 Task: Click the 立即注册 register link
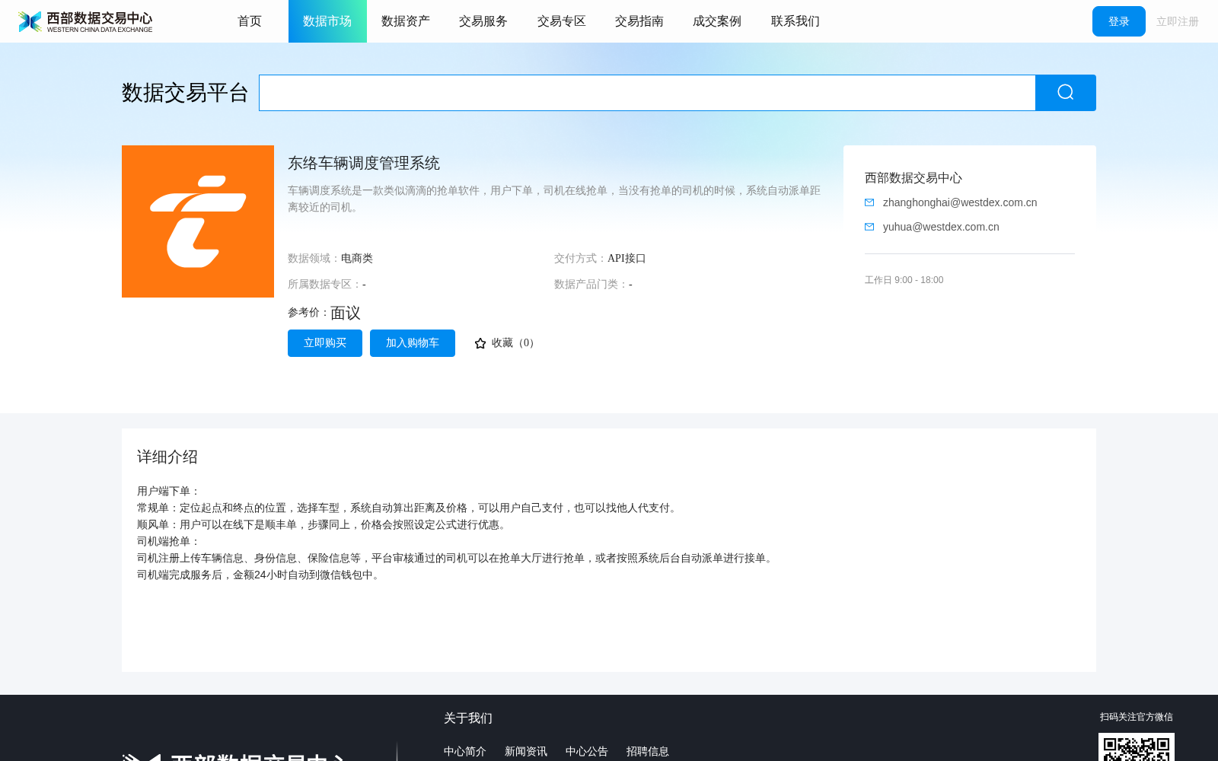tap(1178, 21)
